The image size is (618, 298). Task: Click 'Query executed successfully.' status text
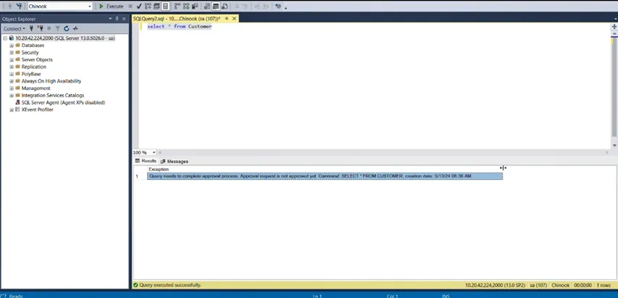click(170, 285)
